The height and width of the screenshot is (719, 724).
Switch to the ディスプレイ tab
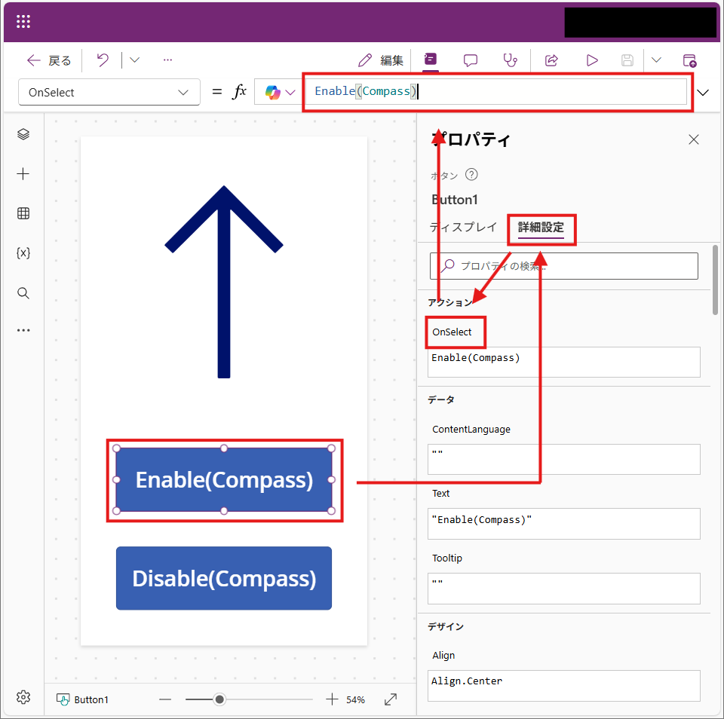(x=463, y=227)
